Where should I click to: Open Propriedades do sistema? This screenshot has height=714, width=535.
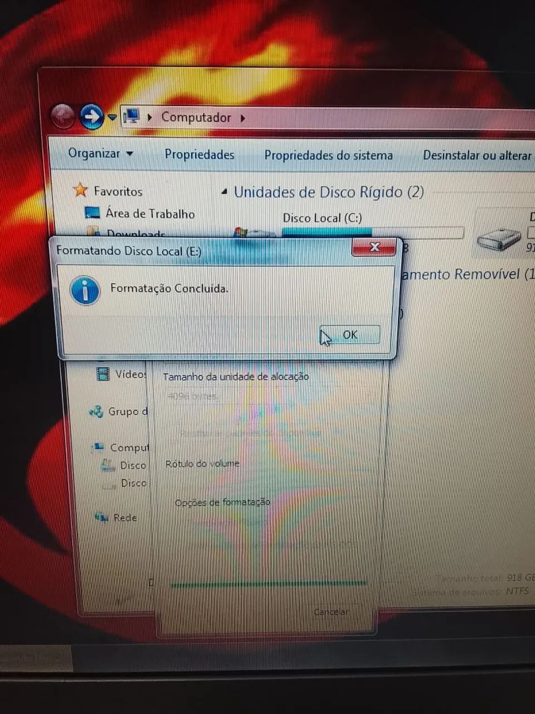[x=328, y=155]
